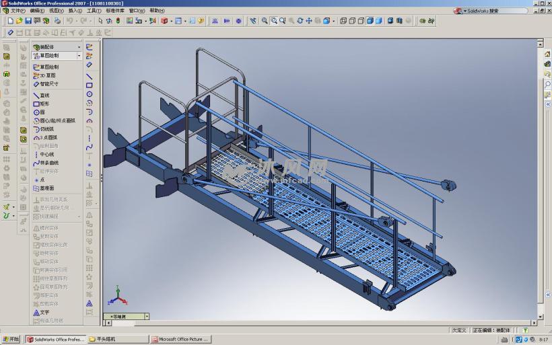Toggle Shaded With Edges display mode

click(370, 21)
